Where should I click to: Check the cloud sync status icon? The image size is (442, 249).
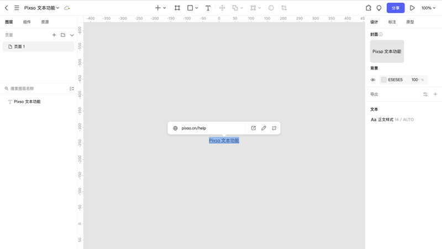click(67, 8)
